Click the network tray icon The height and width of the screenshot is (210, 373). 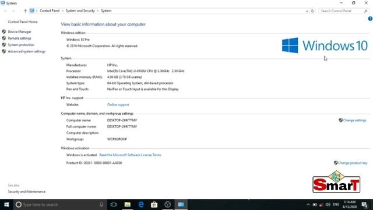click(x=321, y=205)
